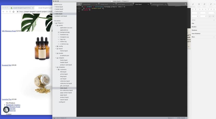Screen dimensions: 216x119
Task: Click the browser reload icon
Action: [10, 12]
